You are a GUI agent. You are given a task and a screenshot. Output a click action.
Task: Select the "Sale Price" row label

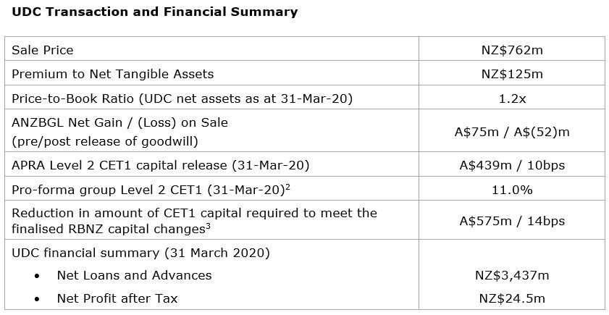pos(42,50)
